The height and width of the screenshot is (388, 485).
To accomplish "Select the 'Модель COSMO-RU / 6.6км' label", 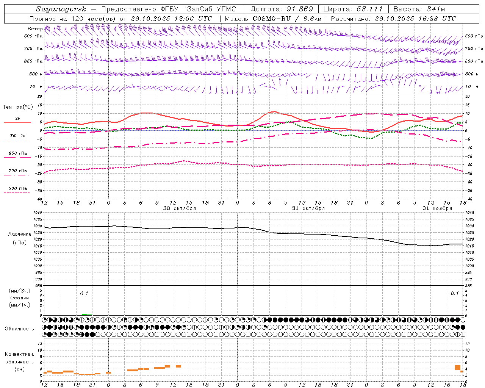I will pos(273,19).
